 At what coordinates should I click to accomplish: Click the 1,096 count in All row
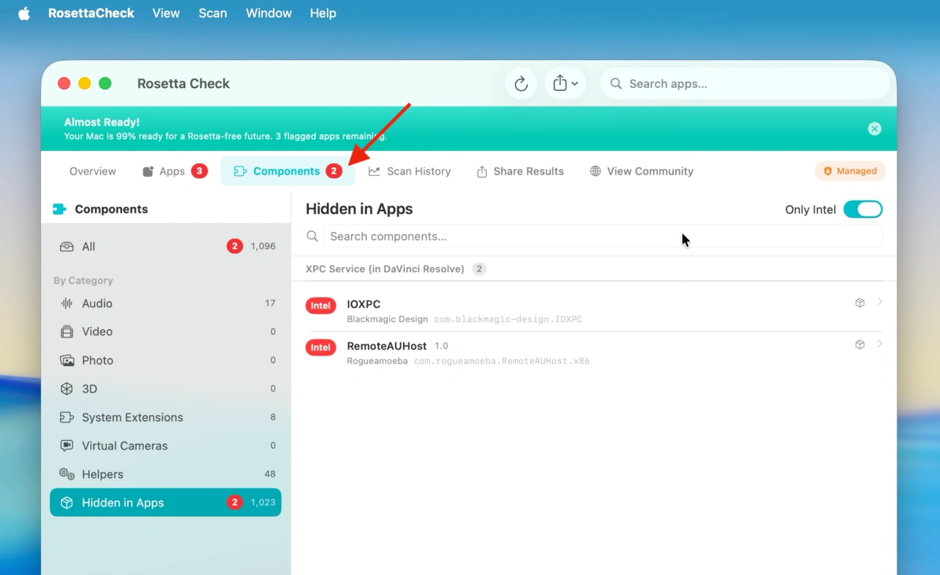pyautogui.click(x=263, y=246)
